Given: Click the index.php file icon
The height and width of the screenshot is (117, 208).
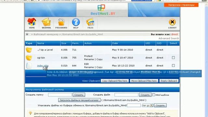Looking at the screenshot, I should 29,66.
